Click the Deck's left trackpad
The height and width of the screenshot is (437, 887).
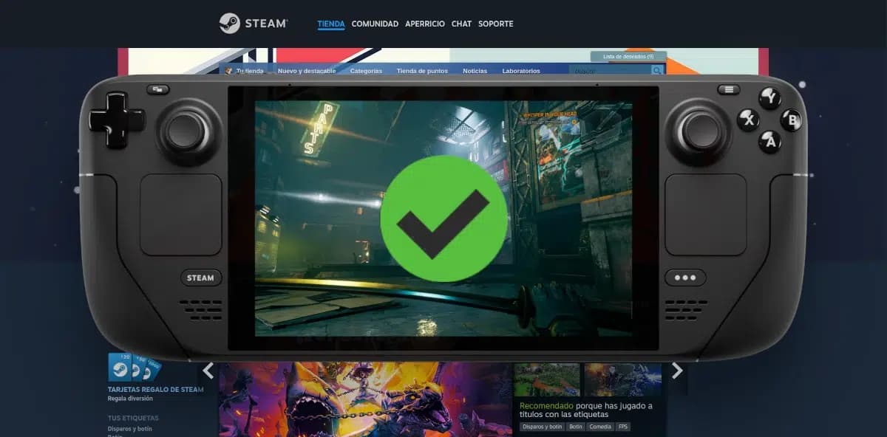pos(181,215)
